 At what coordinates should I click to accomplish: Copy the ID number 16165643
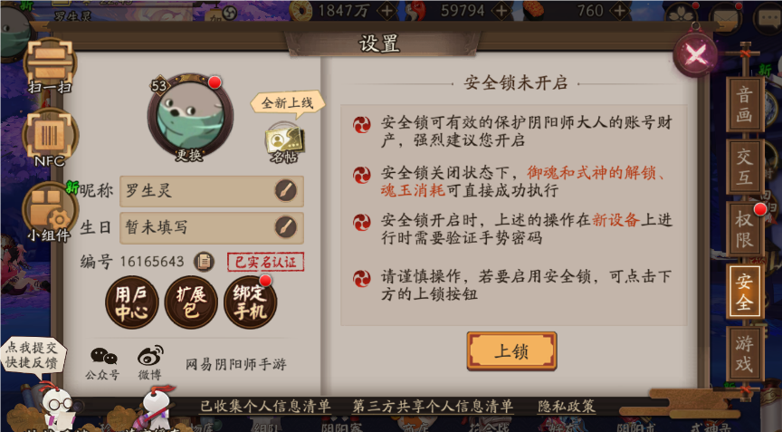[x=204, y=261]
